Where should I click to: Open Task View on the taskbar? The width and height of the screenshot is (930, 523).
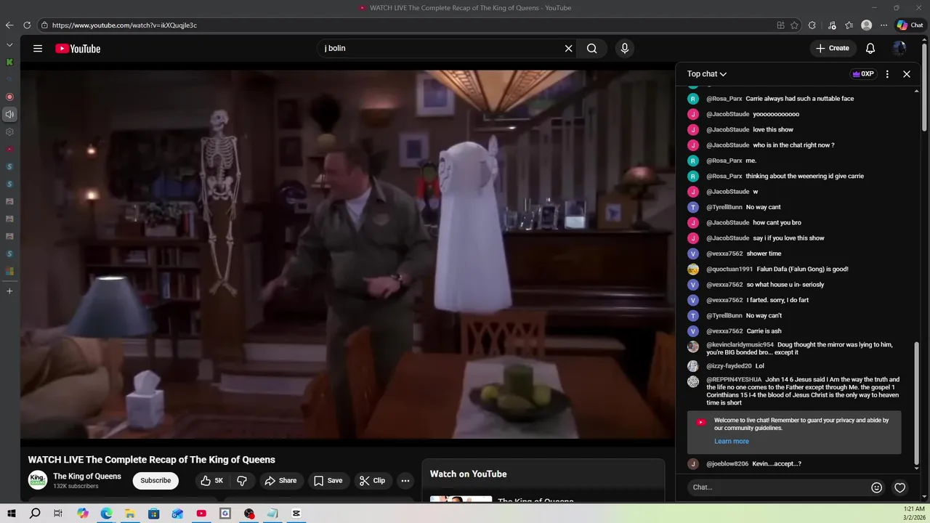[58, 514]
